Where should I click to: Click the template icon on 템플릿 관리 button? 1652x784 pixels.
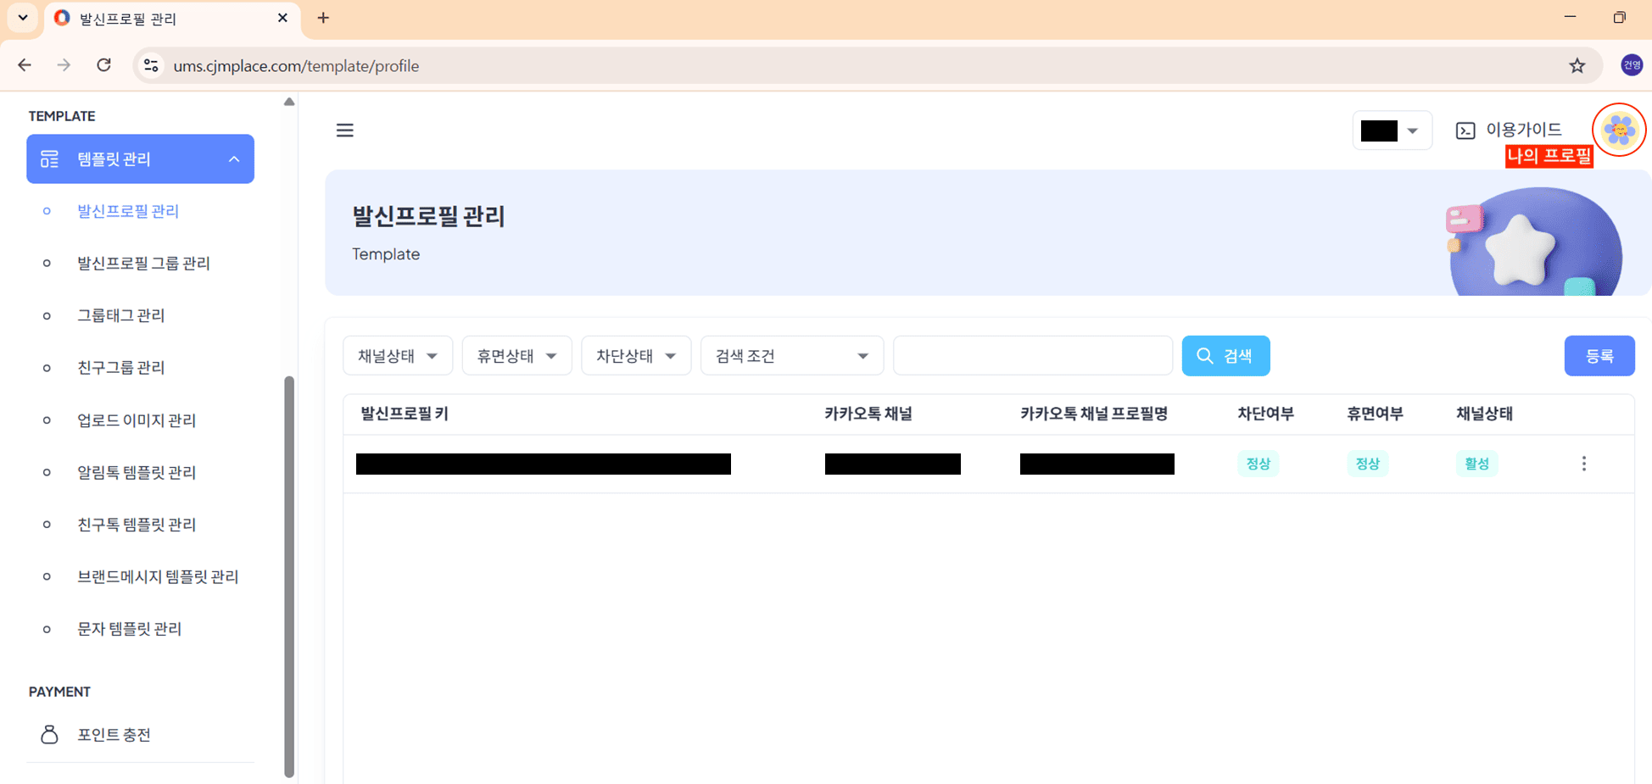click(x=50, y=158)
